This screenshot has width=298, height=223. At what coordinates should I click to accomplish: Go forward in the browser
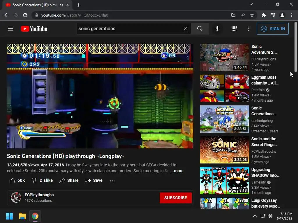click(16, 15)
